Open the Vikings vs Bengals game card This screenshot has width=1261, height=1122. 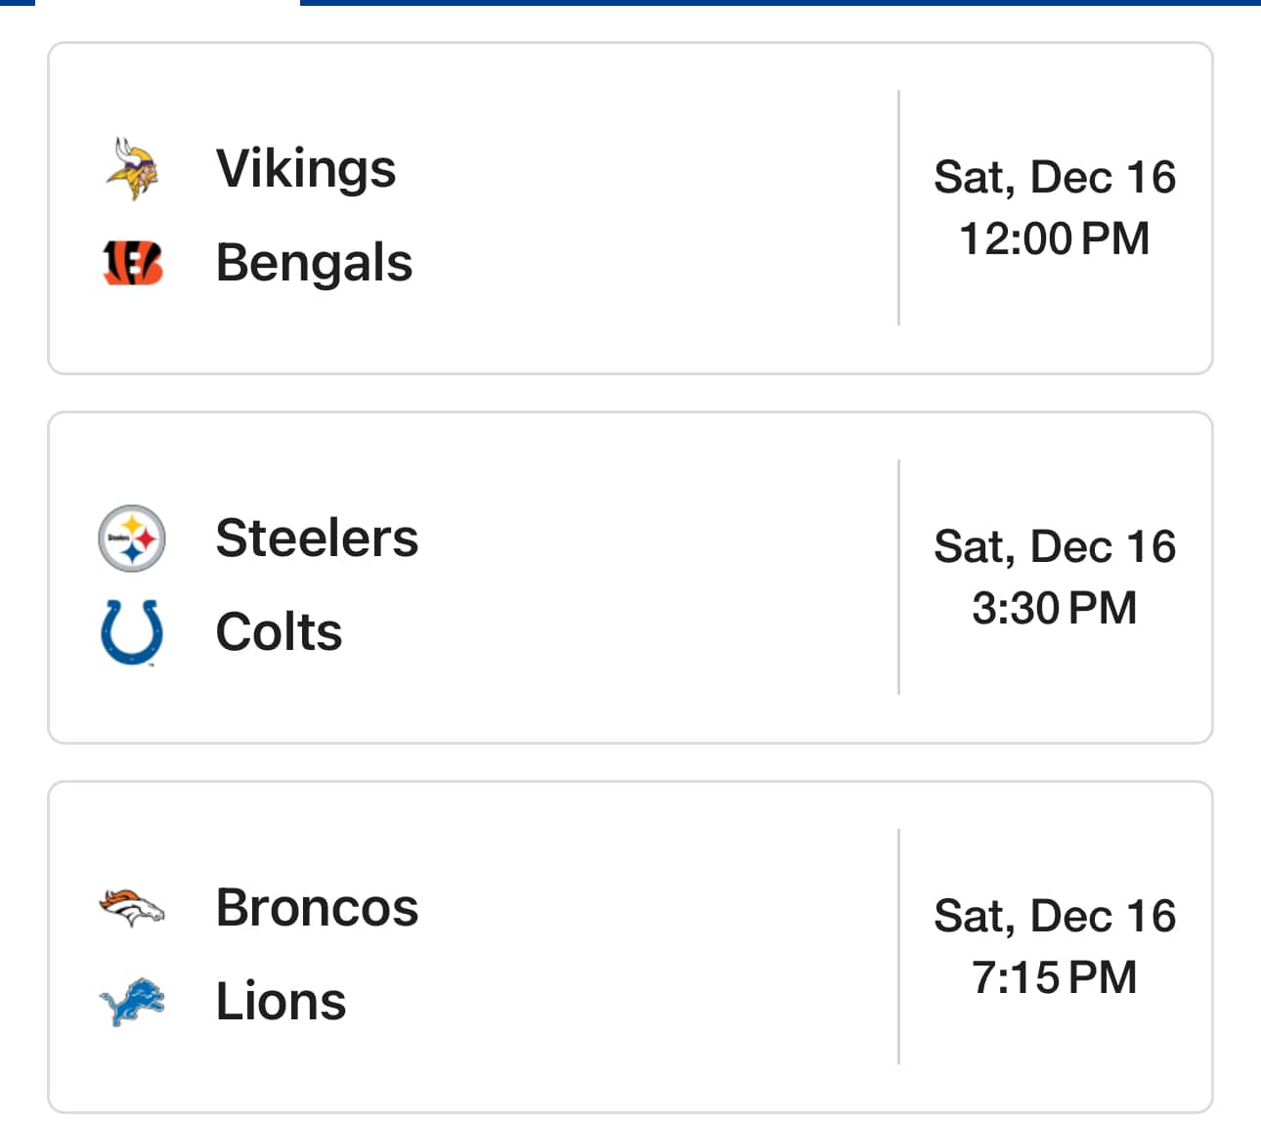[630, 208]
